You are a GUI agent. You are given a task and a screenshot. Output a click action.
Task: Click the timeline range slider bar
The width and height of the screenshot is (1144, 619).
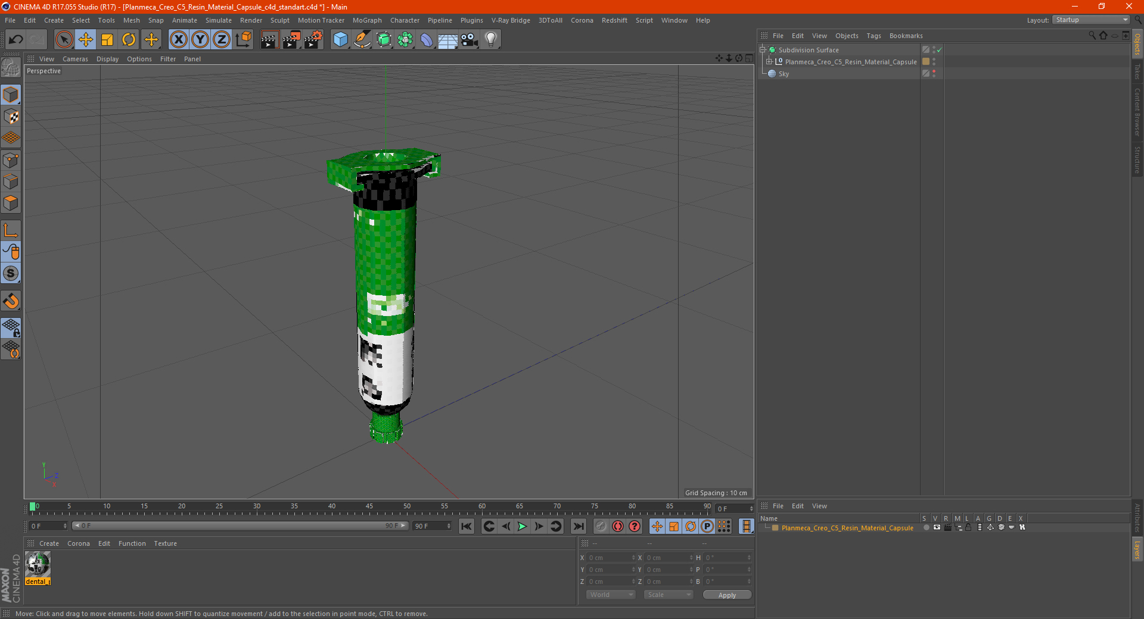[x=240, y=526]
